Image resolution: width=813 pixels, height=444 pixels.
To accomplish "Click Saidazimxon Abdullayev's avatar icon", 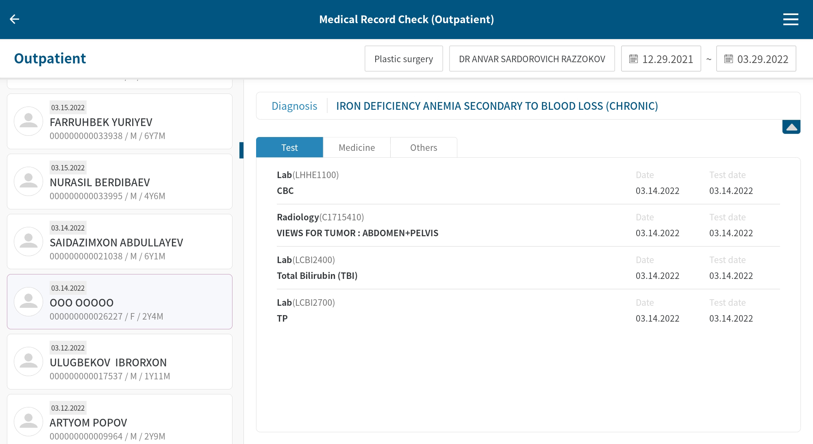I will tap(28, 242).
